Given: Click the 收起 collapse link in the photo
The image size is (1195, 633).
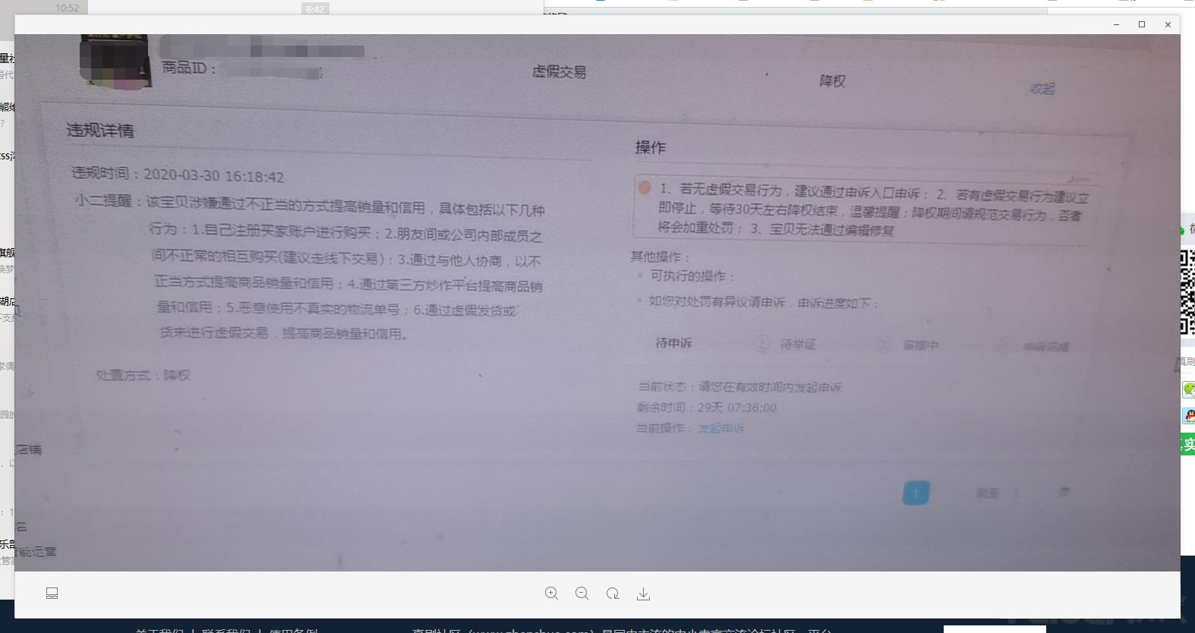Looking at the screenshot, I should pos(1042,89).
